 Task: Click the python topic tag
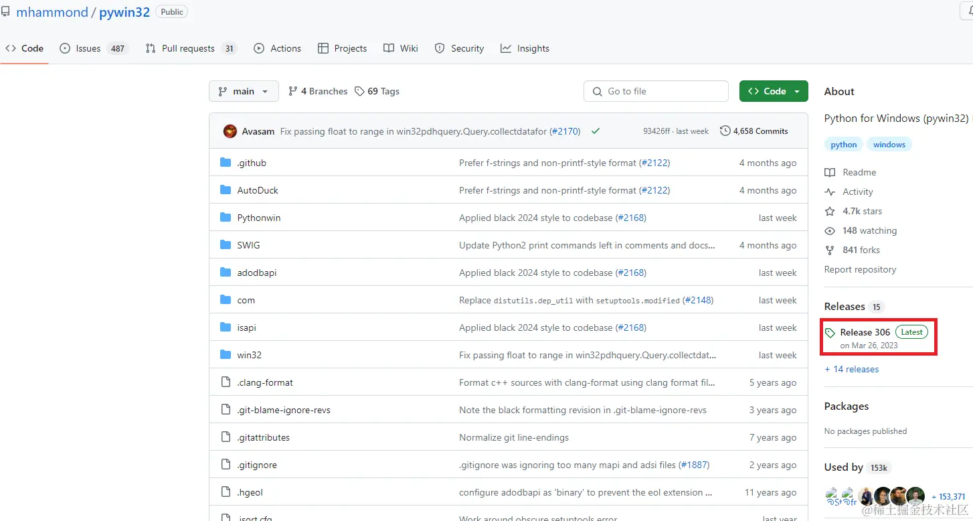(844, 145)
